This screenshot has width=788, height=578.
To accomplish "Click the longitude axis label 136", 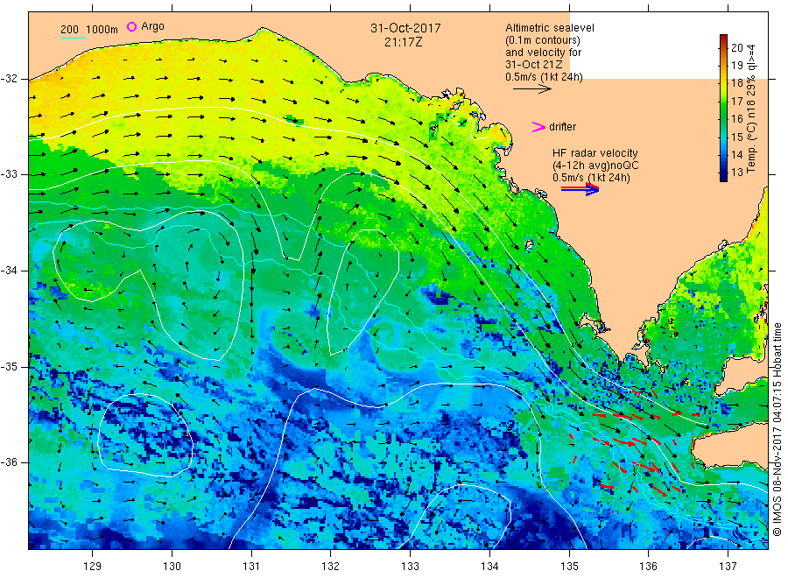I will coord(648,567).
